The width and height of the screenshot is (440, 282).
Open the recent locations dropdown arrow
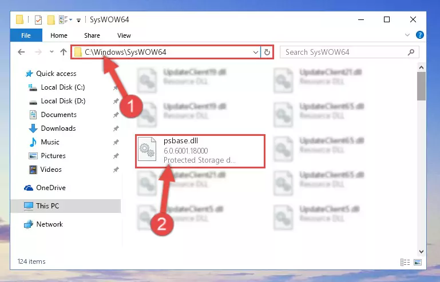pos(51,52)
